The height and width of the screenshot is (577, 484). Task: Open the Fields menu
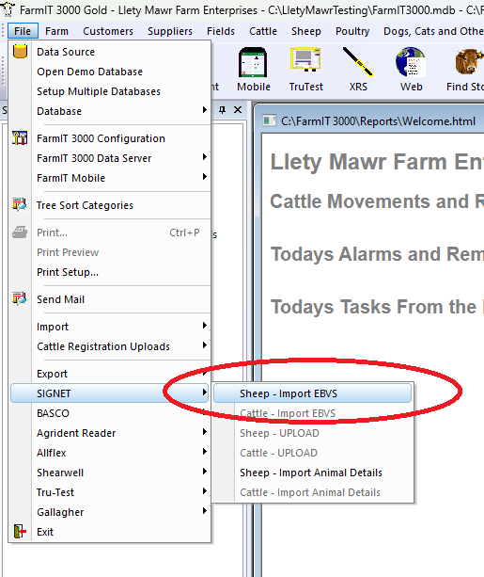[221, 31]
